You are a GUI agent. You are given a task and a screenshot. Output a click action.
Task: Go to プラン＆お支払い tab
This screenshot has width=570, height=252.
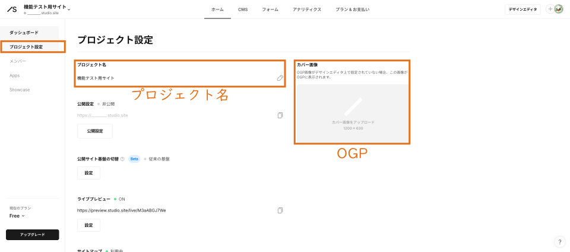(353, 10)
